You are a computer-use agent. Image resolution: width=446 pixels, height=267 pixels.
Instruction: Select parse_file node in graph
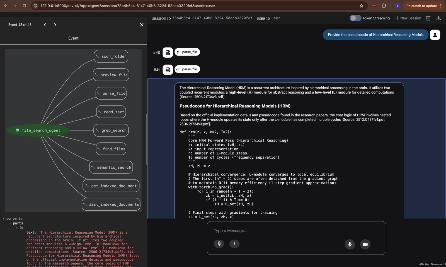click(x=111, y=93)
